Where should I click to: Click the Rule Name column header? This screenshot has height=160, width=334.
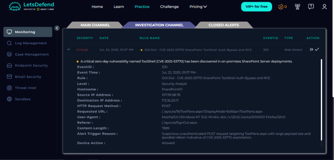tap(149, 38)
